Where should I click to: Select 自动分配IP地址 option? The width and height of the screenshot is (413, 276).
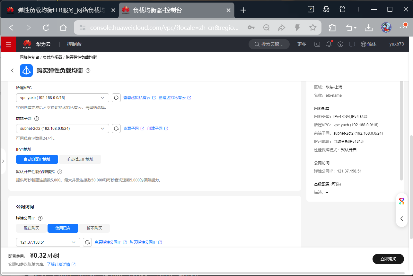[37, 159]
